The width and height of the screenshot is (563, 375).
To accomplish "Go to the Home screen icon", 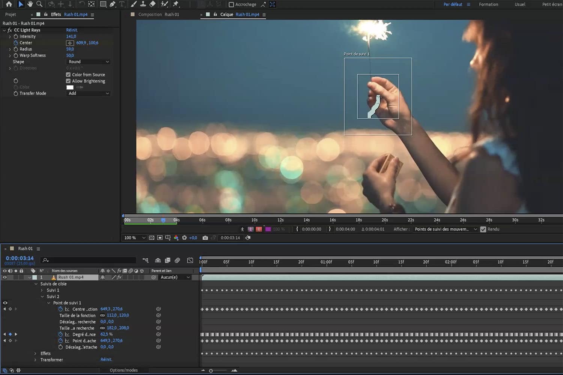I will click(9, 4).
